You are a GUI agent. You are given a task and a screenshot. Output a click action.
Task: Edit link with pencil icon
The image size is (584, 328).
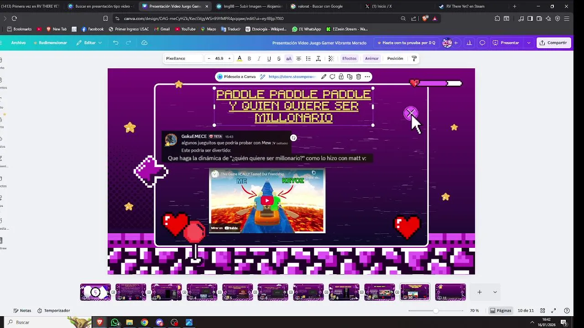(324, 77)
